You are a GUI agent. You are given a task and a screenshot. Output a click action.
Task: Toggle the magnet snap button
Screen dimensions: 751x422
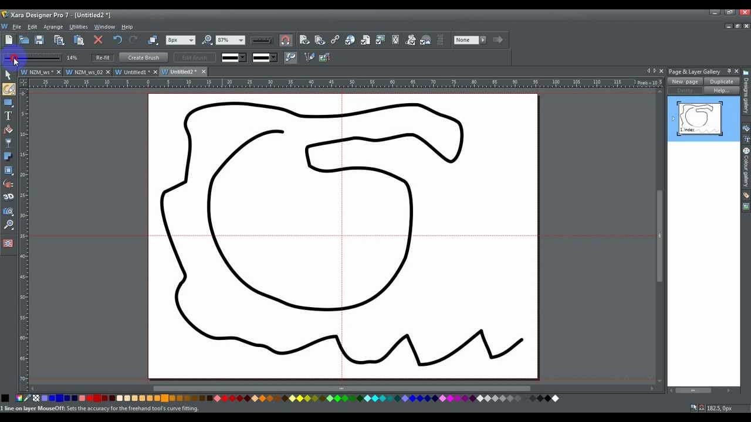(x=285, y=40)
